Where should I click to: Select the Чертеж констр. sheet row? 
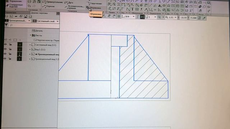tap(46, 40)
